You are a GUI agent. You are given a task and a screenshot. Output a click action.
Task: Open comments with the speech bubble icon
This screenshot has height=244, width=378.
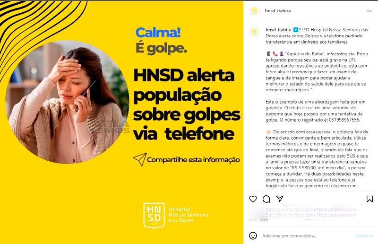[x=266, y=199]
